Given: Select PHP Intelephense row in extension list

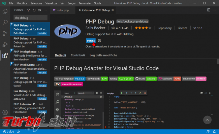Looking at the screenshot, I should [30, 56].
